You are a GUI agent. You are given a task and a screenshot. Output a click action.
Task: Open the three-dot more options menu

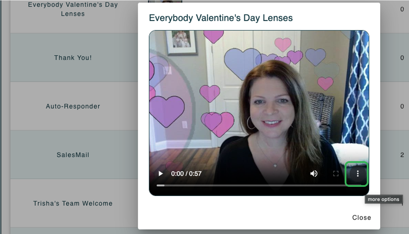[x=357, y=173]
